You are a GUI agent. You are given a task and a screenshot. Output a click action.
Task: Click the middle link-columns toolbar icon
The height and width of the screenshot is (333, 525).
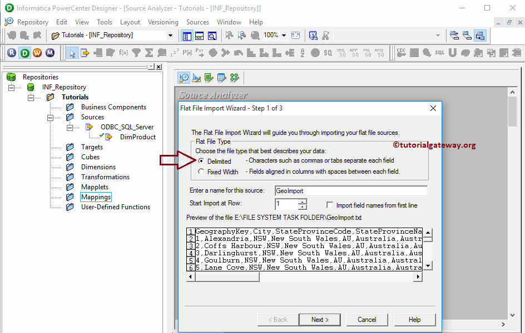tap(467, 36)
